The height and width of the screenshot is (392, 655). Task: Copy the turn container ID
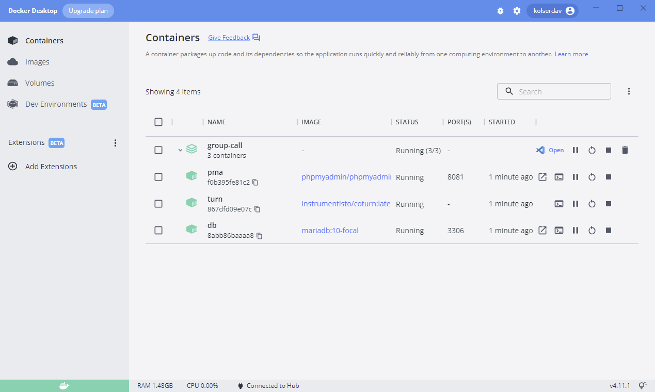coord(258,209)
